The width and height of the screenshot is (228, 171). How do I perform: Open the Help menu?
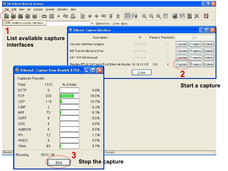pyautogui.click(x=73, y=9)
